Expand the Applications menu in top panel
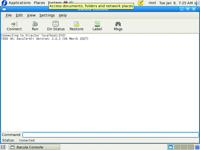The image size is (200, 150). (x=20, y=3)
